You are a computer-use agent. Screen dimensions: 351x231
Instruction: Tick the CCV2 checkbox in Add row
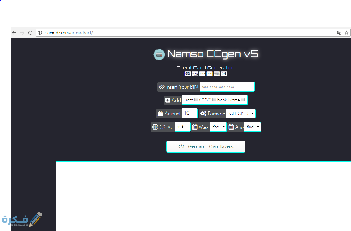click(x=214, y=99)
